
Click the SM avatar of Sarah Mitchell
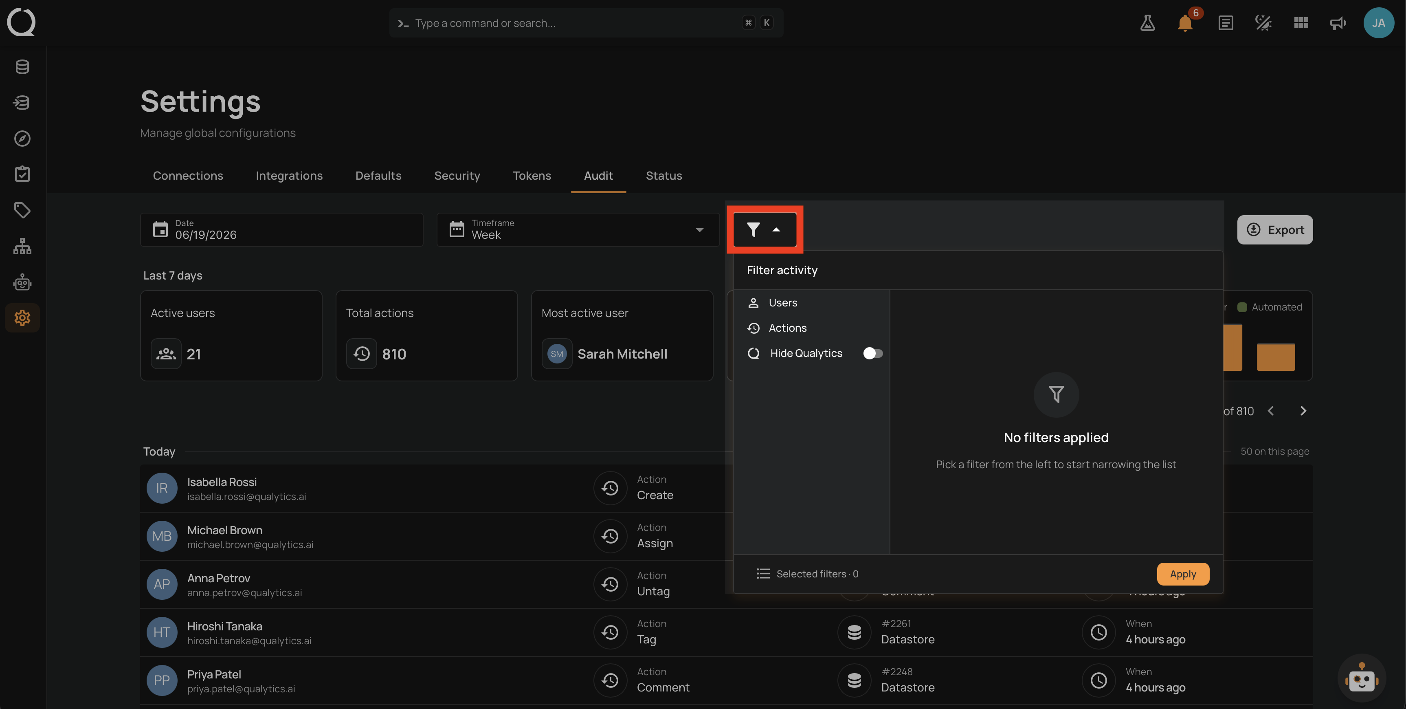point(557,354)
